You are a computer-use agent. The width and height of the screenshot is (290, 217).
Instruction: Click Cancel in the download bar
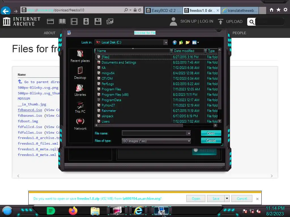click(x=242, y=199)
